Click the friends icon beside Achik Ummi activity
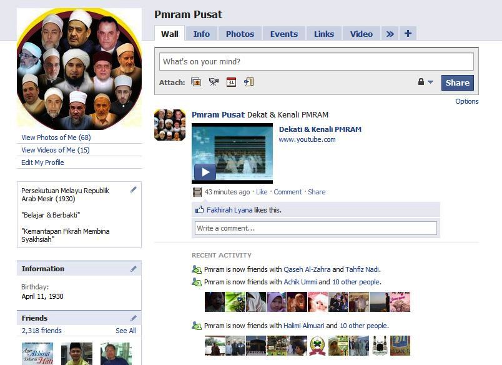Viewport: 502px width, 365px height. 197,282
